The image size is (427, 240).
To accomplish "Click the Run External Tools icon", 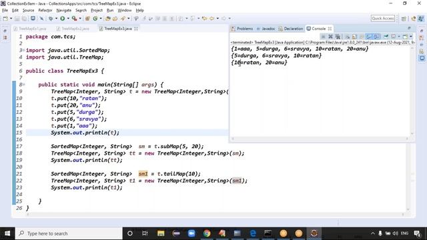I will 74,19.
